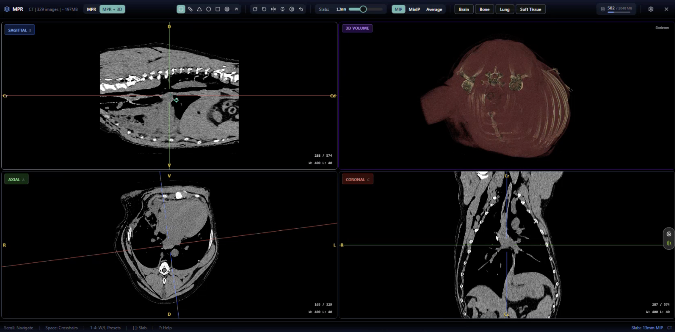Click the yellow D marker in sagittal view
The height and width of the screenshot is (332, 675).
169,26
